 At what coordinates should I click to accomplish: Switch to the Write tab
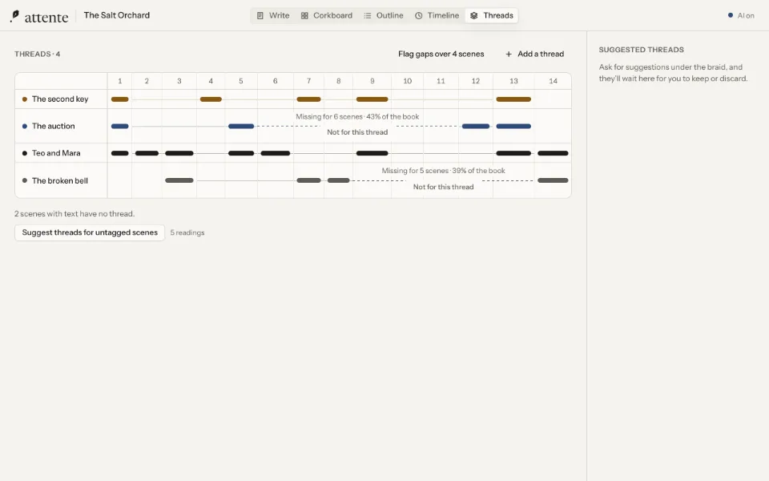[x=273, y=16]
